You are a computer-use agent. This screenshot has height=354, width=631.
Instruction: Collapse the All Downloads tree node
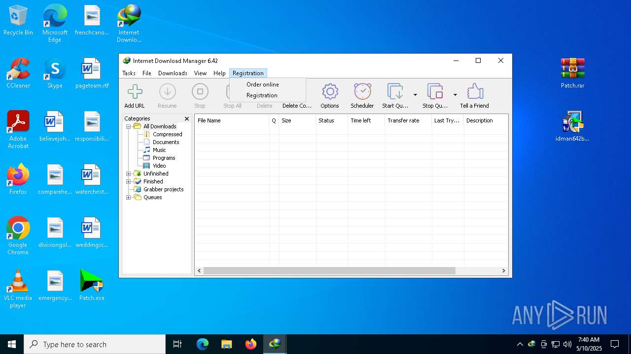click(x=129, y=126)
